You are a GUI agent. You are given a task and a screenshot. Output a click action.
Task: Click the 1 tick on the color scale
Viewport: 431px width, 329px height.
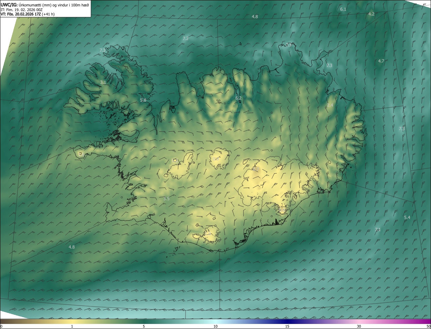click(72, 326)
